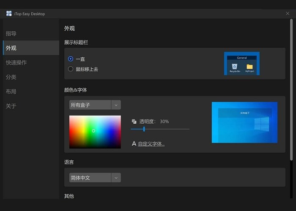296x211 pixels.
Task: Select the 一直 radio button
Action: (71, 59)
